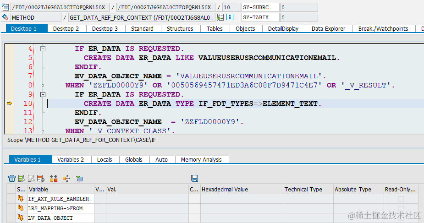Viewport: 424px width, 223px height.
Task: Click the orange box with arrow export icon
Action: (x=66, y=178)
